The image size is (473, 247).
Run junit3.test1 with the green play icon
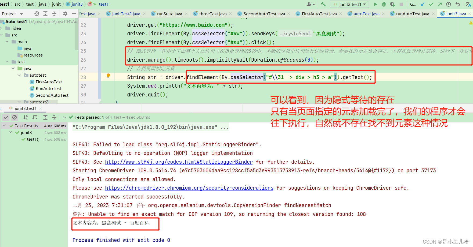pos(375,4)
